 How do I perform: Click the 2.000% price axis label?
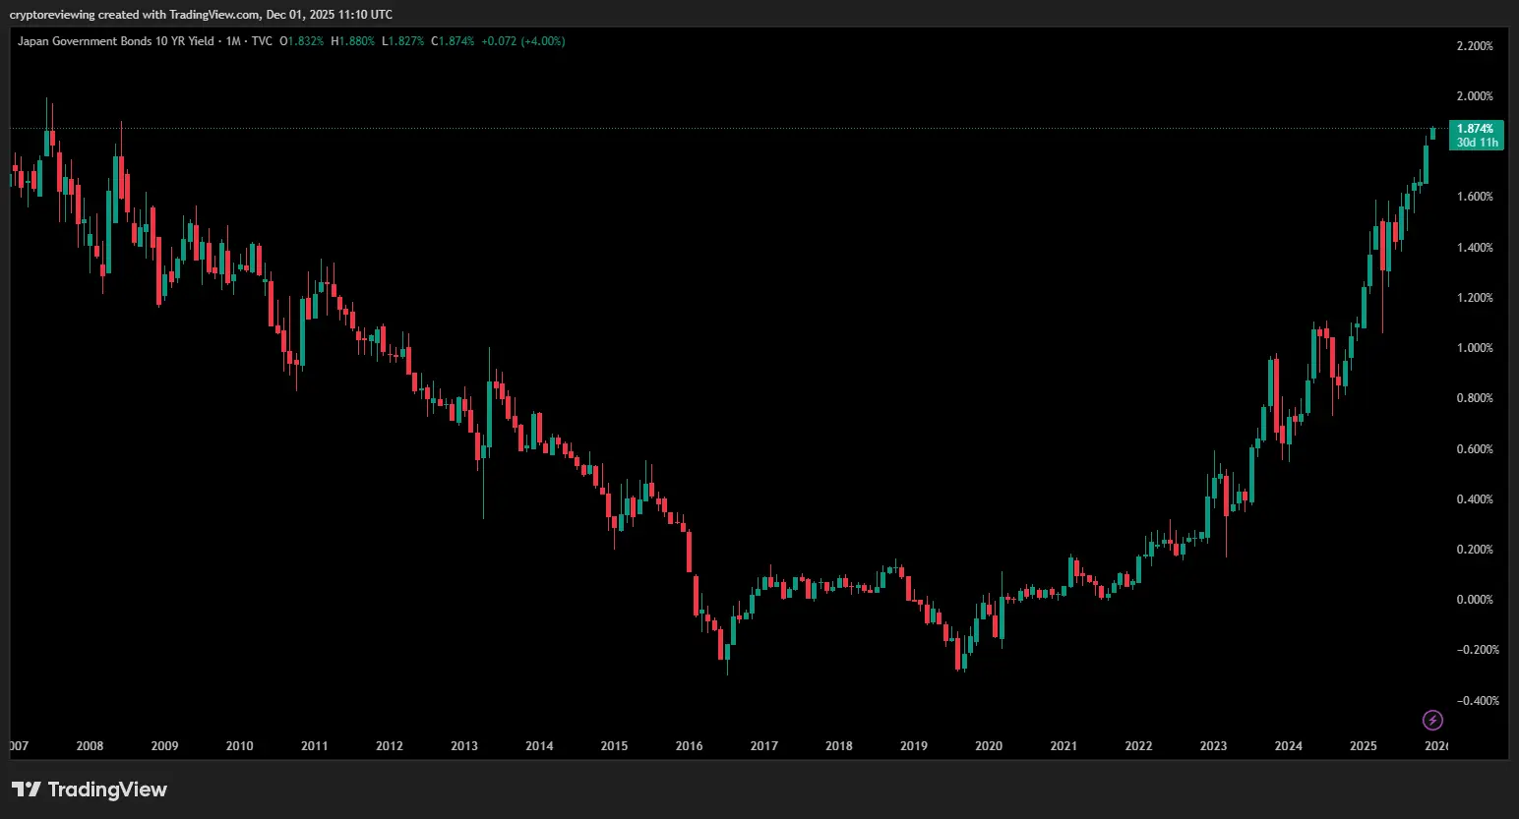click(x=1475, y=96)
